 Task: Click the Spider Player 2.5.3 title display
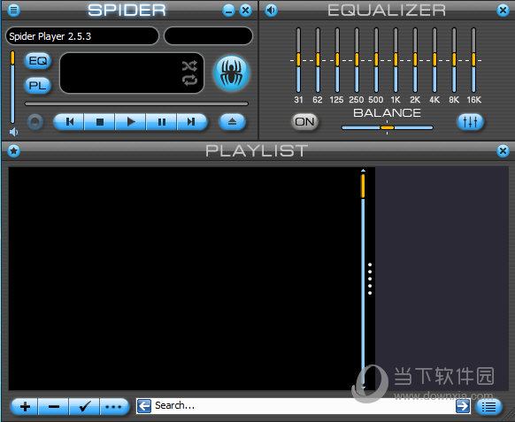(82, 36)
